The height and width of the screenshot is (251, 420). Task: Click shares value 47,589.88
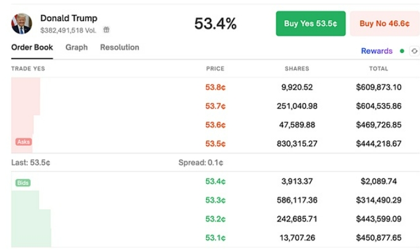point(297,125)
